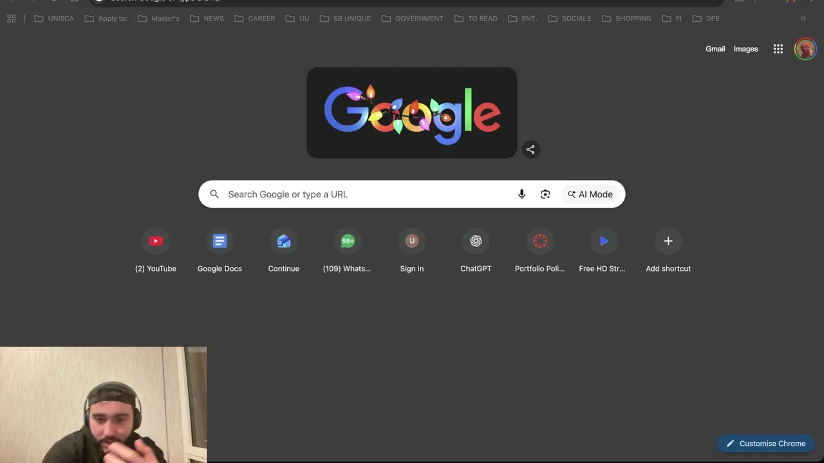Viewport: 824px width, 463px height.
Task: Share the Google Doodle
Action: [x=530, y=149]
